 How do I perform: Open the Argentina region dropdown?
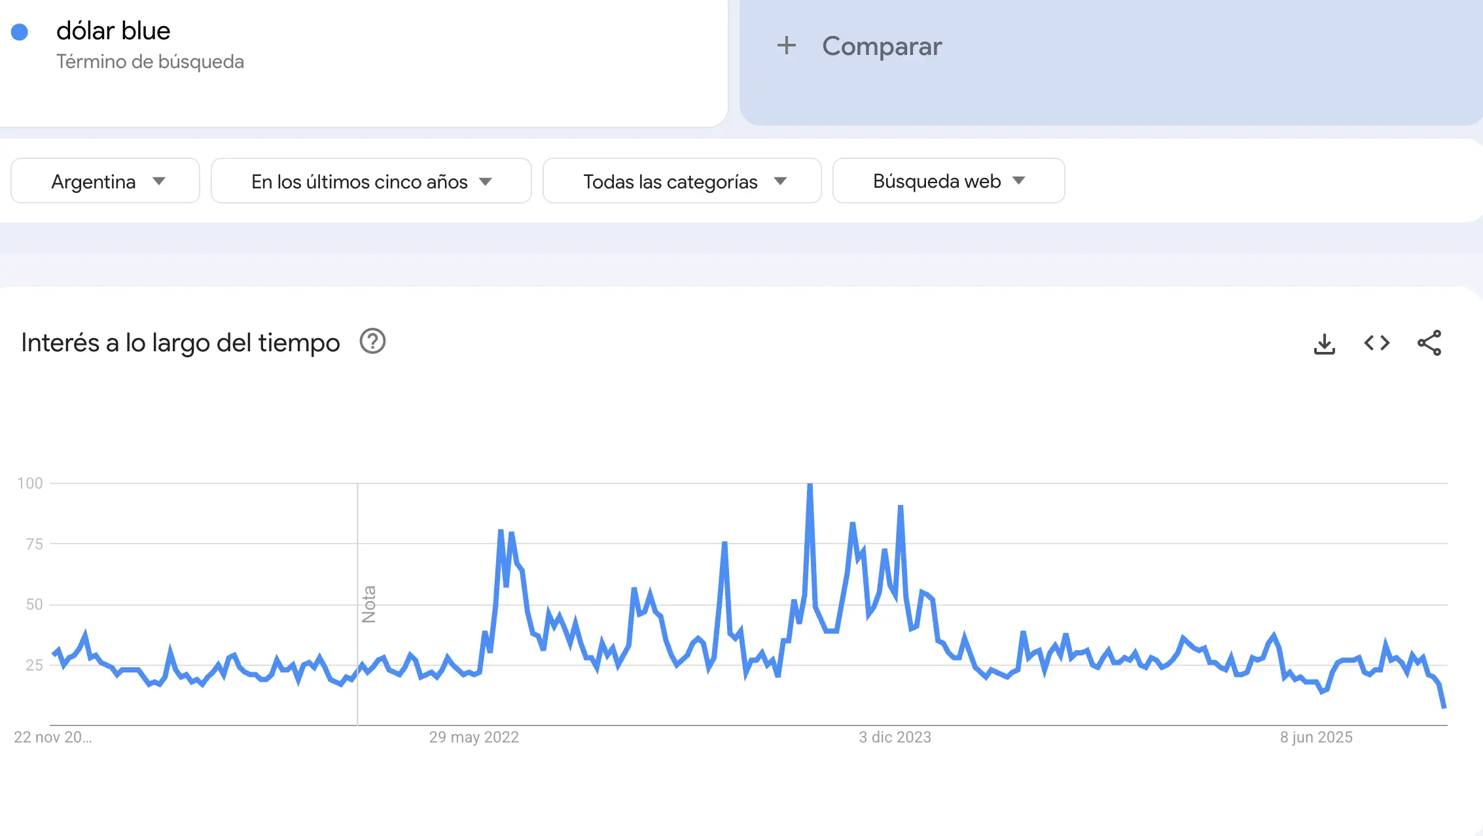point(105,181)
